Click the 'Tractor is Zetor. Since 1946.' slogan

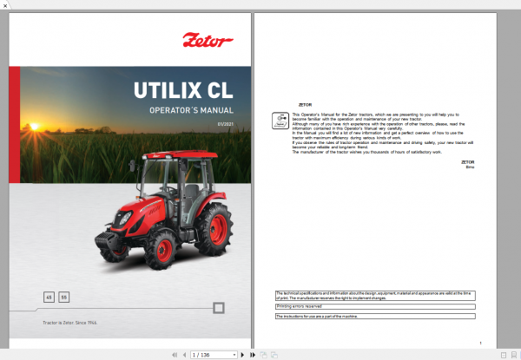click(70, 323)
